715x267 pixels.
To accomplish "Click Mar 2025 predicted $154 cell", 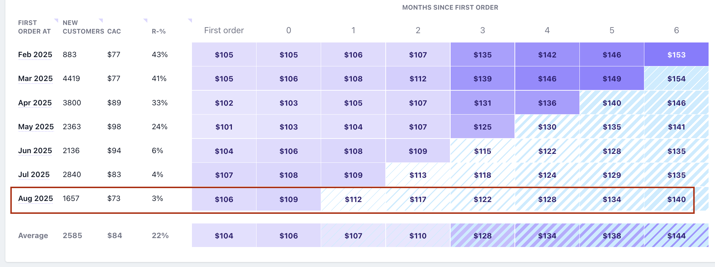I will 676,79.
